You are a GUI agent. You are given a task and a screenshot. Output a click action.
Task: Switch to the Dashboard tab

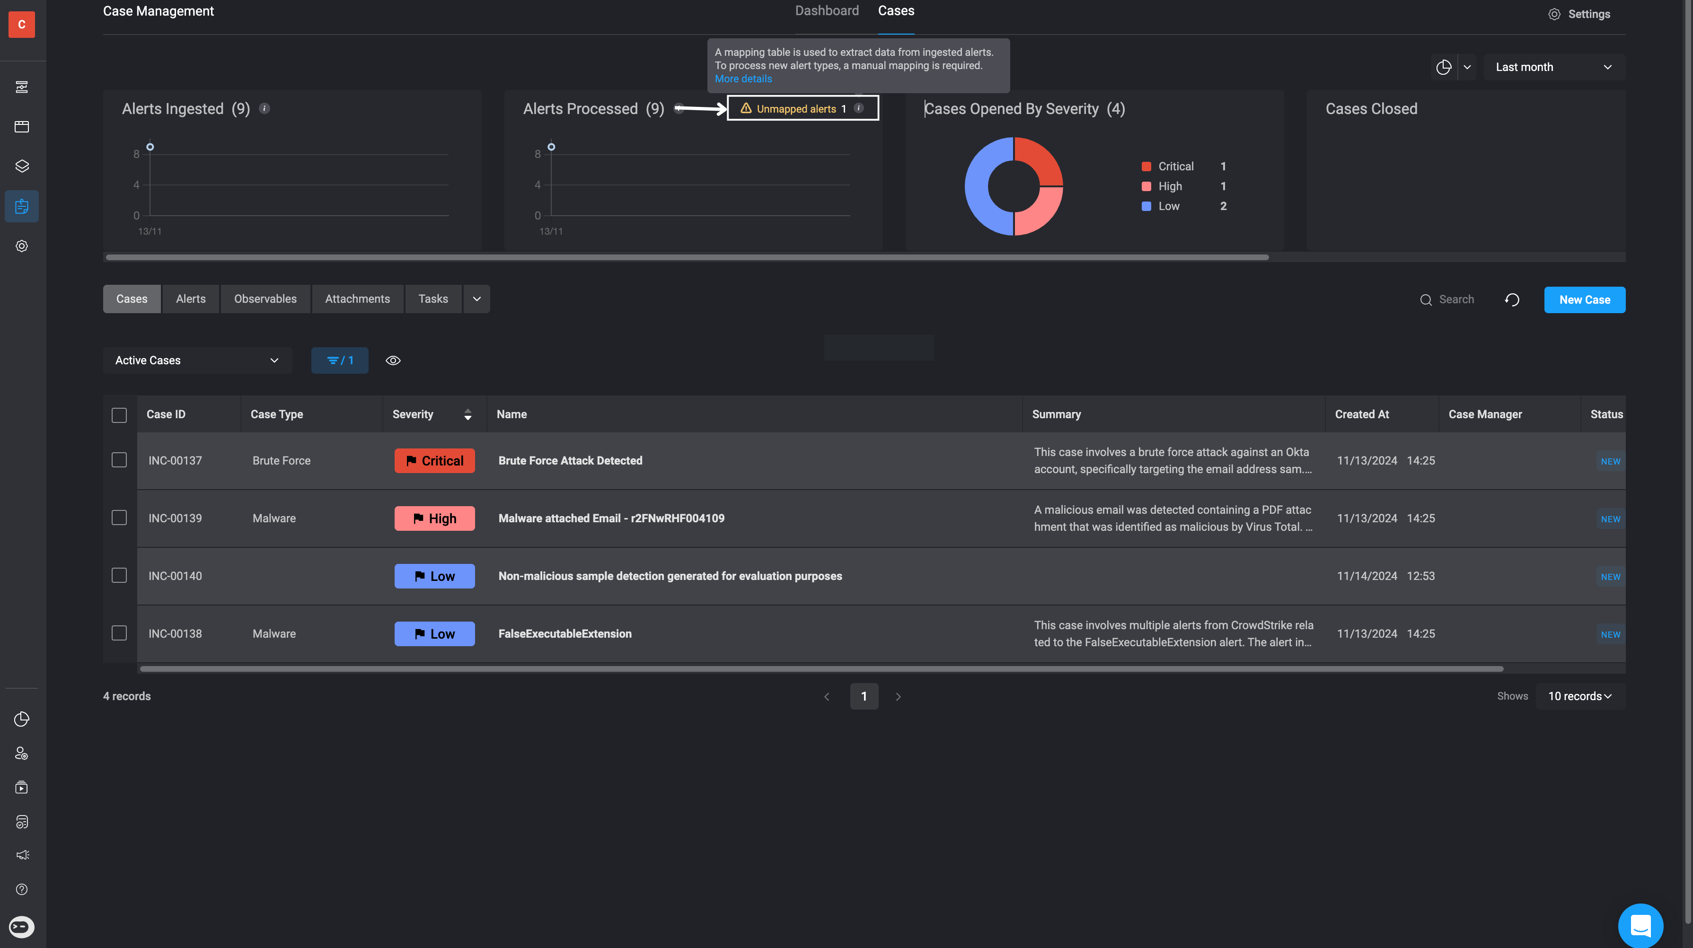pos(827,10)
